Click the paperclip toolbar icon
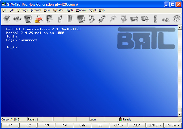Viewport: 183px width, 129px height. 60,19
